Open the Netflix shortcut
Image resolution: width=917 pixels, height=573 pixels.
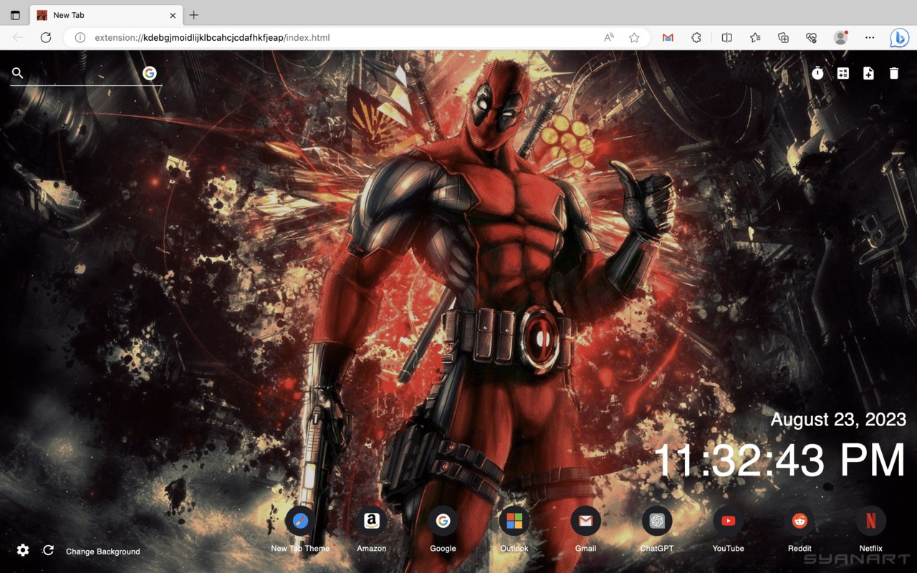(x=871, y=521)
